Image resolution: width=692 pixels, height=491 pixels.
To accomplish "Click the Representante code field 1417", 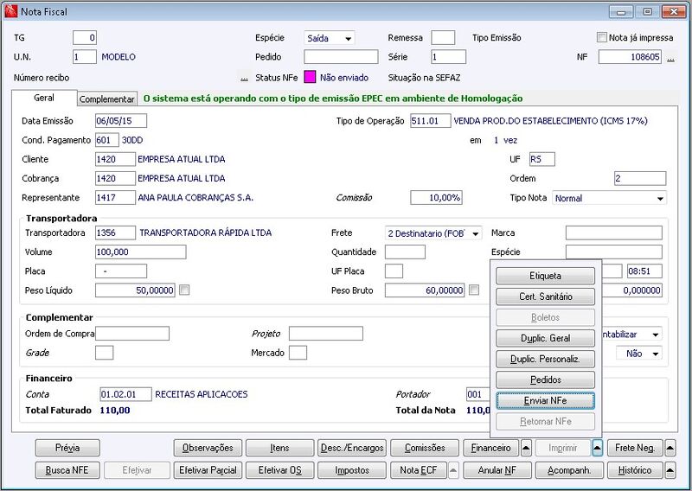I will point(115,198).
